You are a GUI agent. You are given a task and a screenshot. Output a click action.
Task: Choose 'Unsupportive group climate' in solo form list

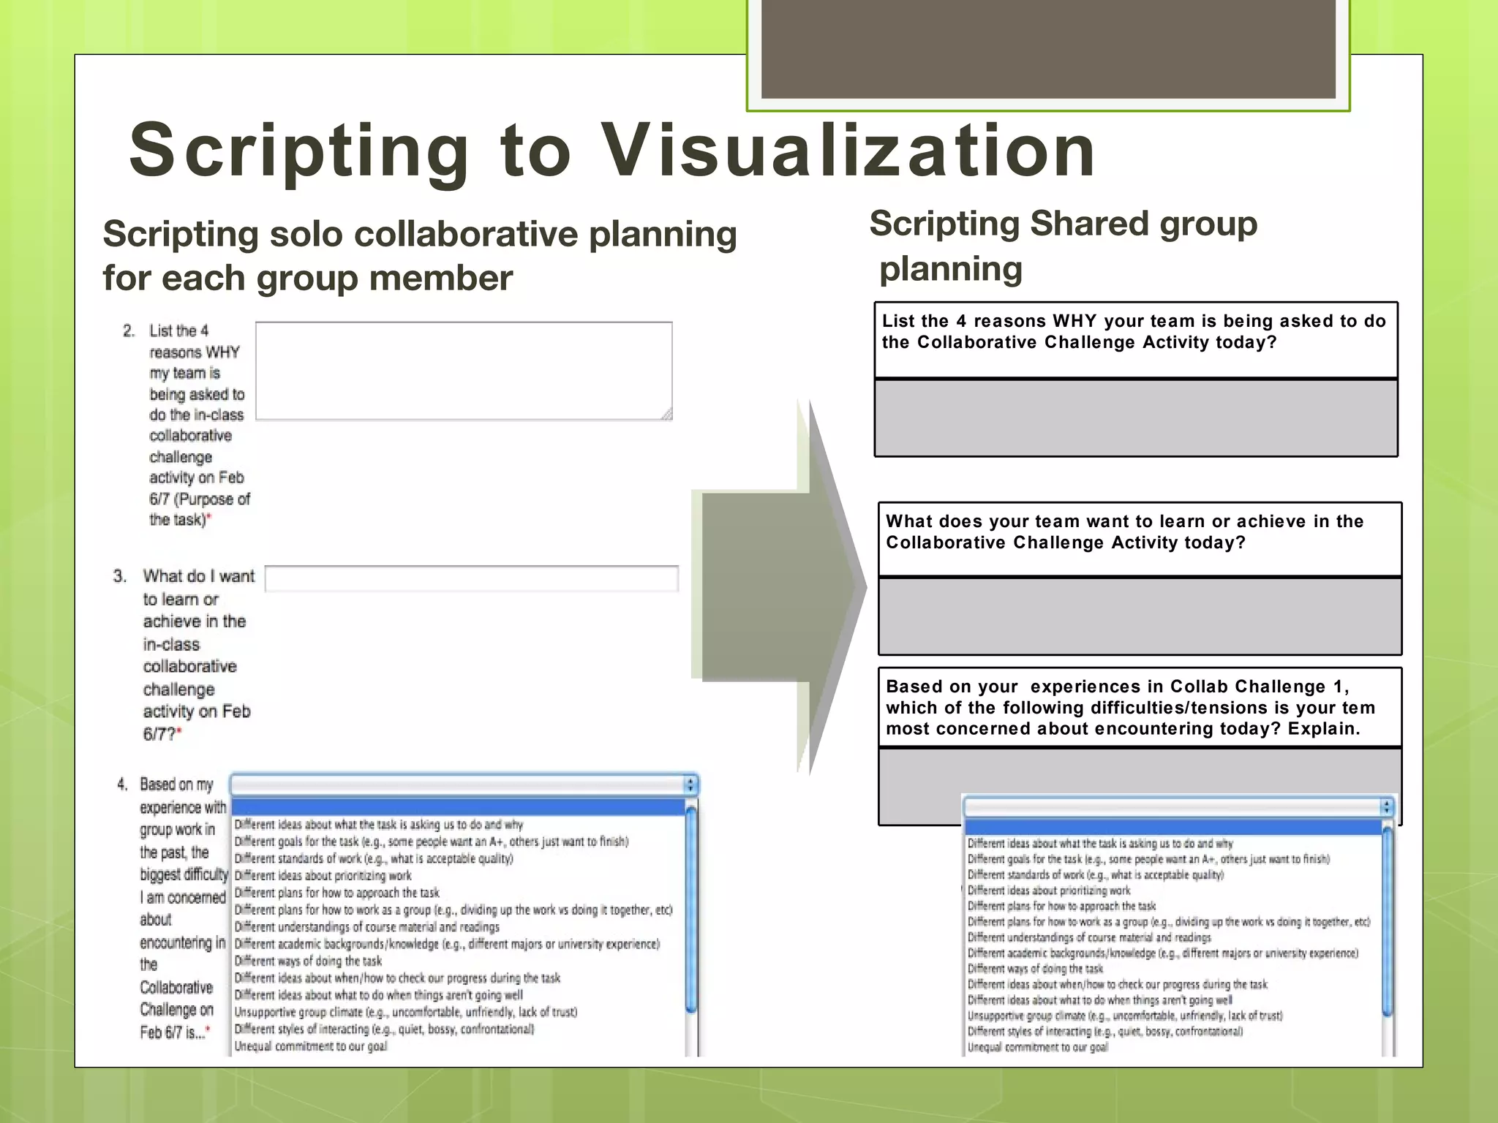pos(406,1012)
